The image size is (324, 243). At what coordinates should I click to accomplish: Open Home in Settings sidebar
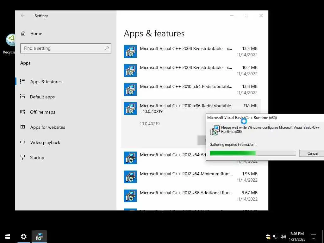36,34
